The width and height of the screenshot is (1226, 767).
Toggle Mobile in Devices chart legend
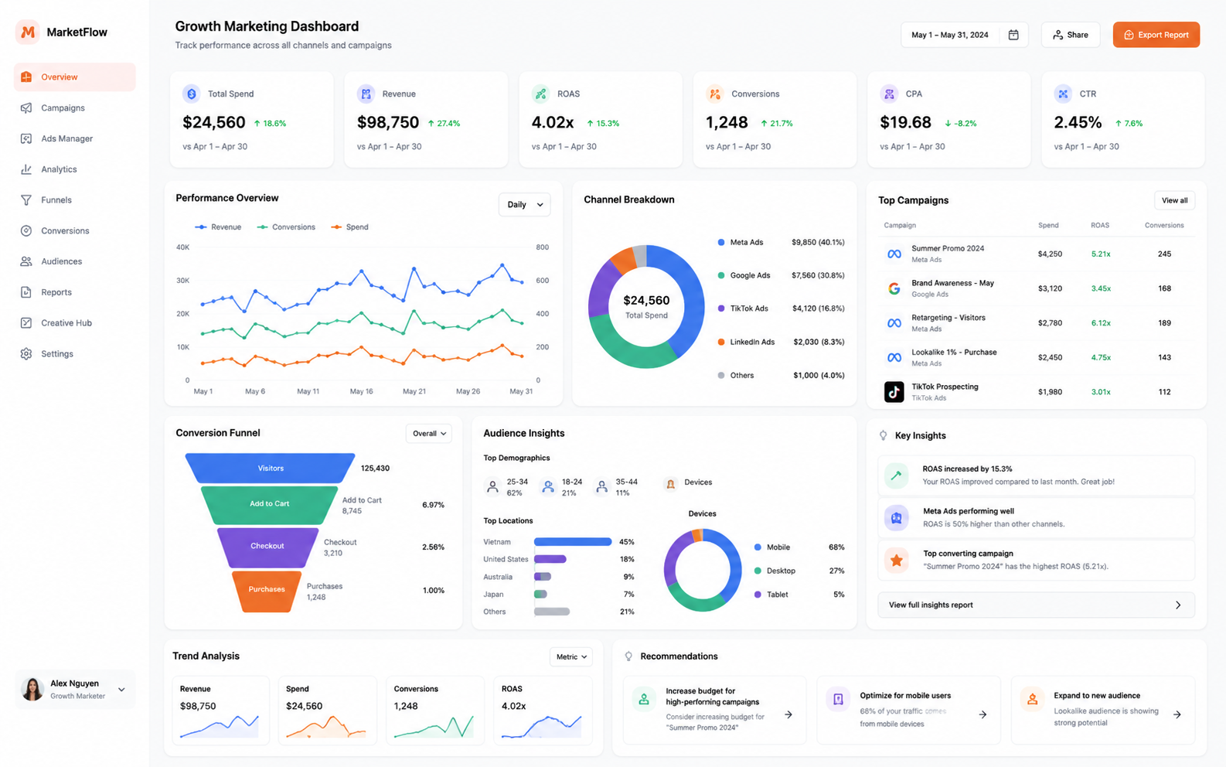(x=772, y=547)
